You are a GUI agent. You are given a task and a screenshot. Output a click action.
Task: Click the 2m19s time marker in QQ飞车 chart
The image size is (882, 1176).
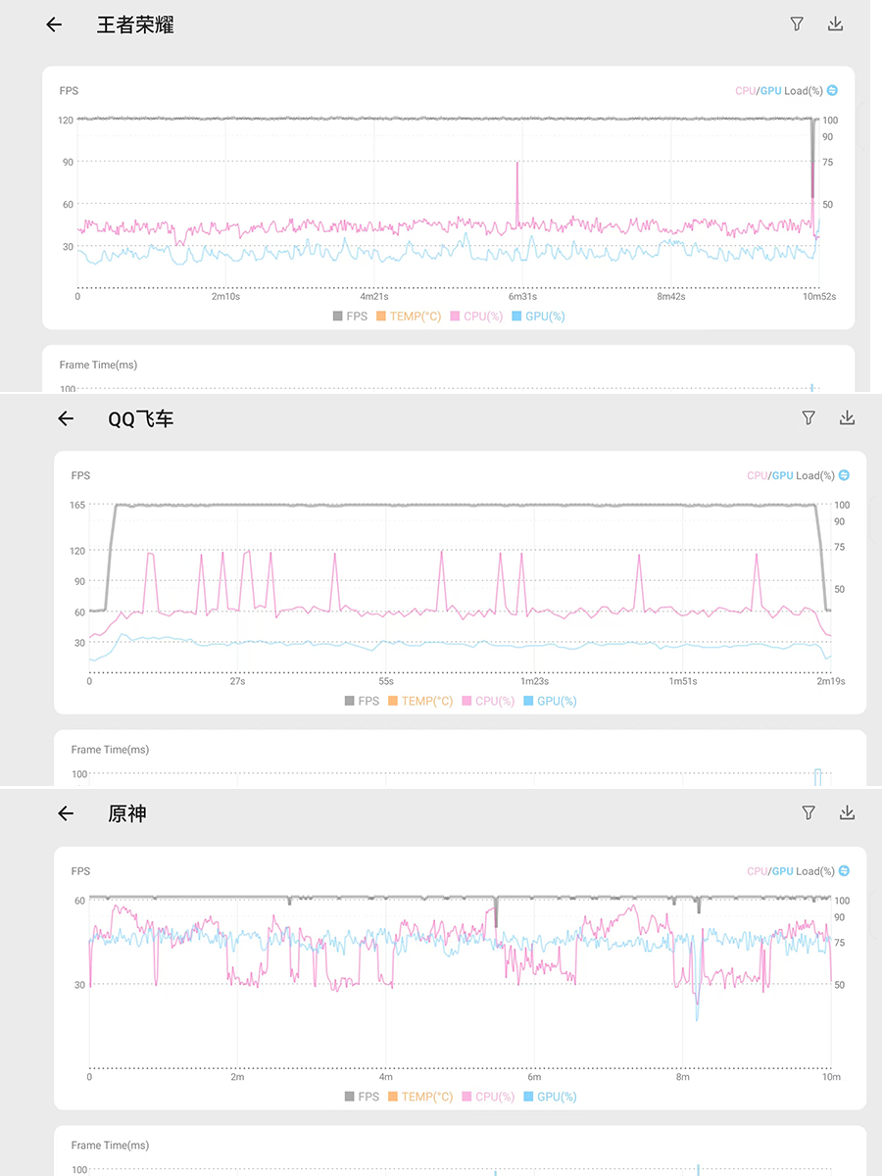[x=831, y=681]
